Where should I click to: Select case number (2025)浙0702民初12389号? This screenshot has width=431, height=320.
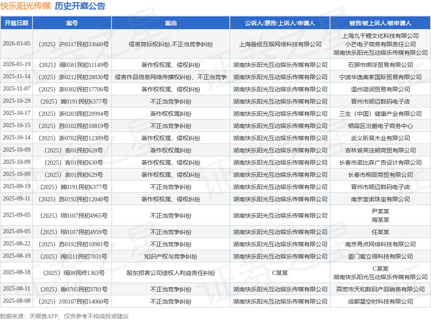(x=72, y=138)
